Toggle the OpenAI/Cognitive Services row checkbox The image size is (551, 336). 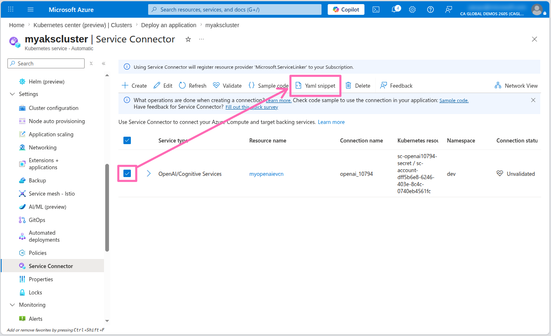tap(127, 173)
